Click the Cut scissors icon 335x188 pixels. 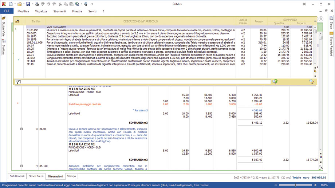(60, 4)
